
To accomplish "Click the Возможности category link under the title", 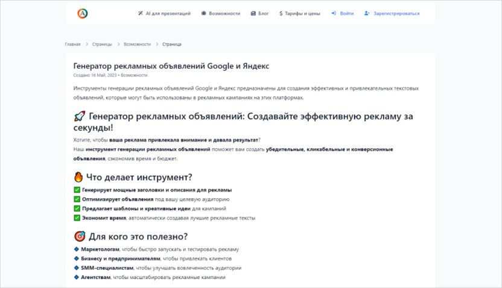I will point(134,75).
